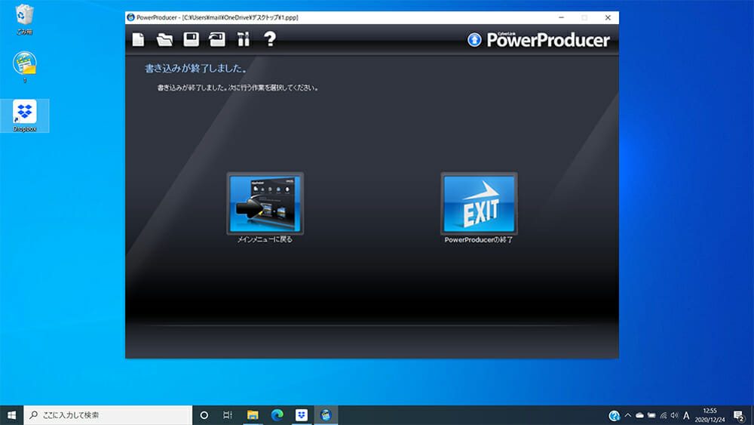Return to main menu via メインメニューに戻る
The height and width of the screenshot is (425, 754).
[265, 204]
